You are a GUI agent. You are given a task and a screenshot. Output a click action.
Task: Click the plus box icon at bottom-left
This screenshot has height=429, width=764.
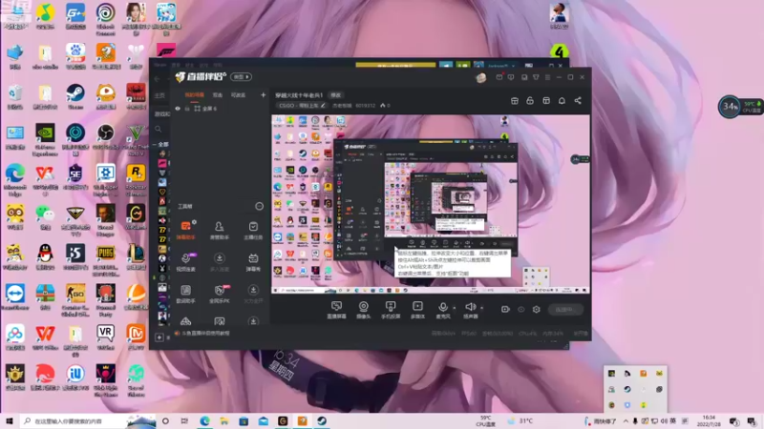tap(159, 337)
